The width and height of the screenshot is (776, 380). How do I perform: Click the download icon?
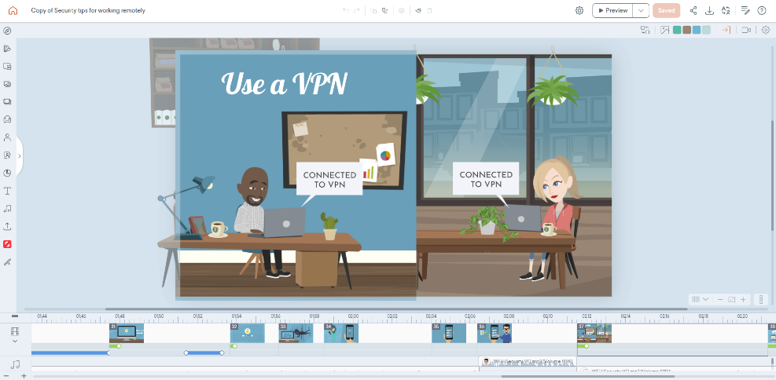point(709,10)
